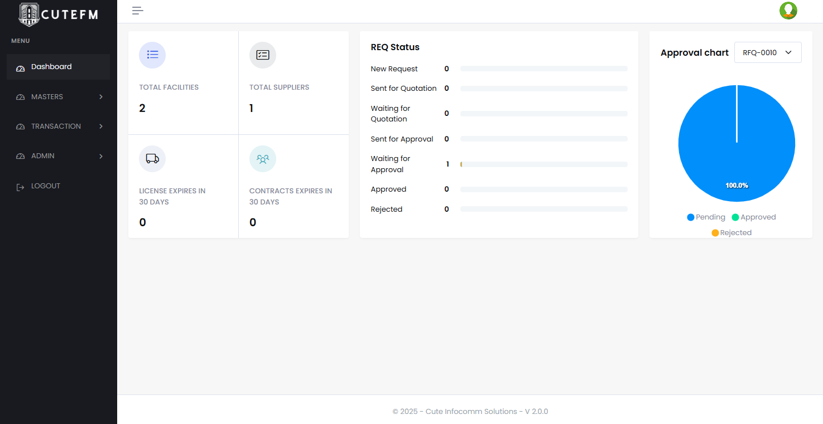Image resolution: width=823 pixels, height=424 pixels.
Task: Click the Logout arrow icon in sidebar
Action: pos(21,187)
